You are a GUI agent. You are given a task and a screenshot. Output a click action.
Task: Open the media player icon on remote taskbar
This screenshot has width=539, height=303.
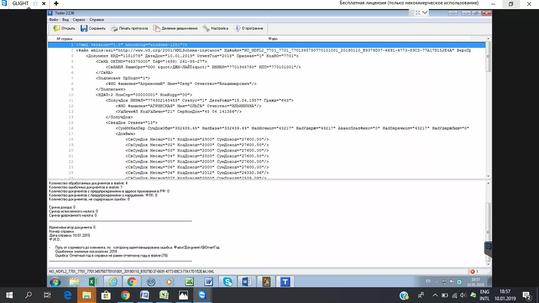coord(170,282)
